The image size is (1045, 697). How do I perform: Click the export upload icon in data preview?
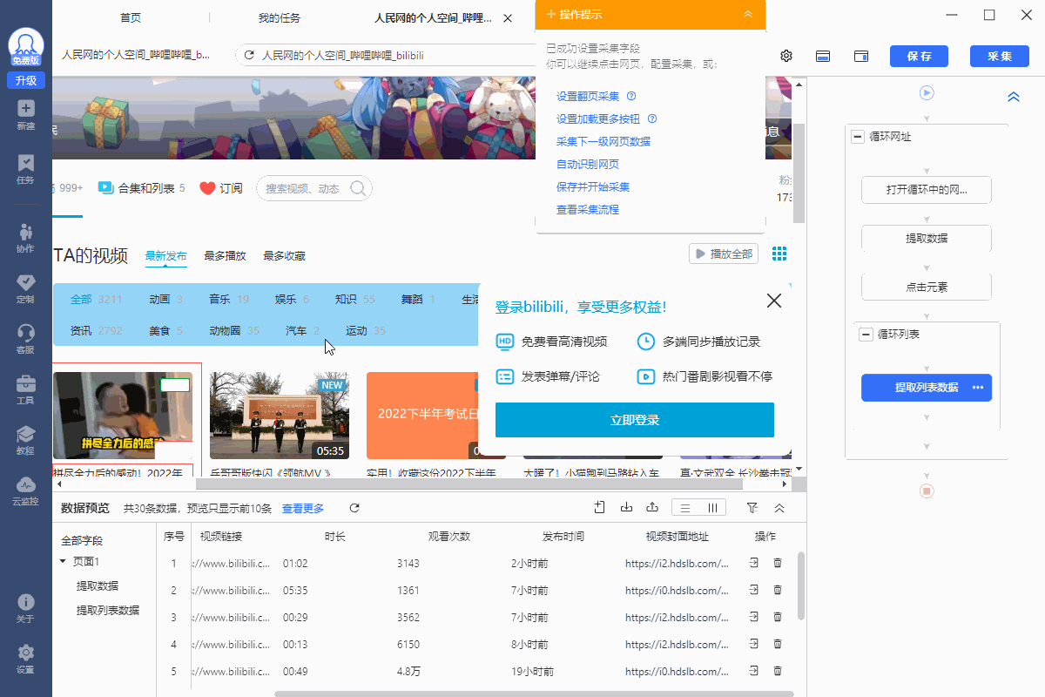[652, 508]
